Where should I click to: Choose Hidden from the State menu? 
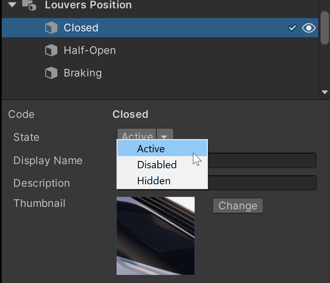point(154,181)
